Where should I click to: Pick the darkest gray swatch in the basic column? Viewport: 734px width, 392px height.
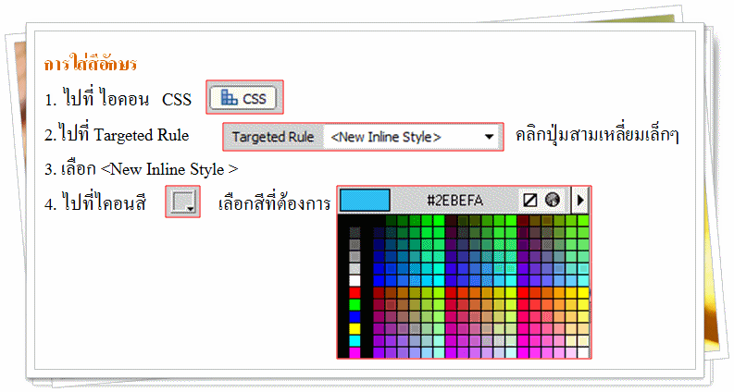point(355,232)
